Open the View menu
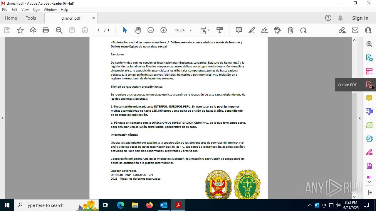This screenshot has width=376, height=211. [25, 10]
